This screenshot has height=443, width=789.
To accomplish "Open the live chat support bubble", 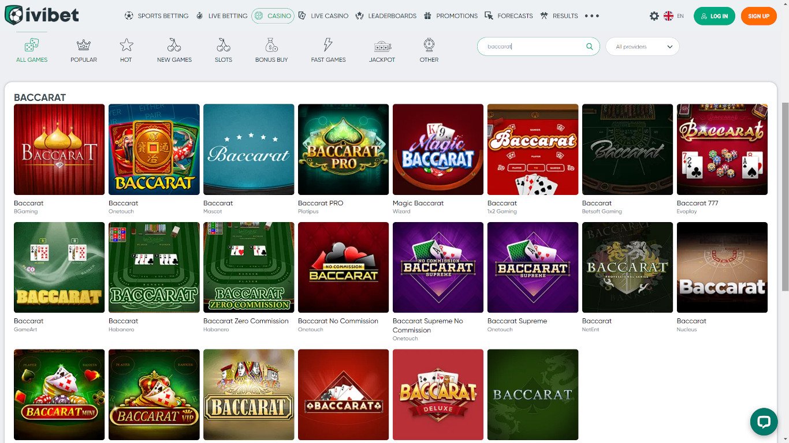I will click(x=763, y=422).
